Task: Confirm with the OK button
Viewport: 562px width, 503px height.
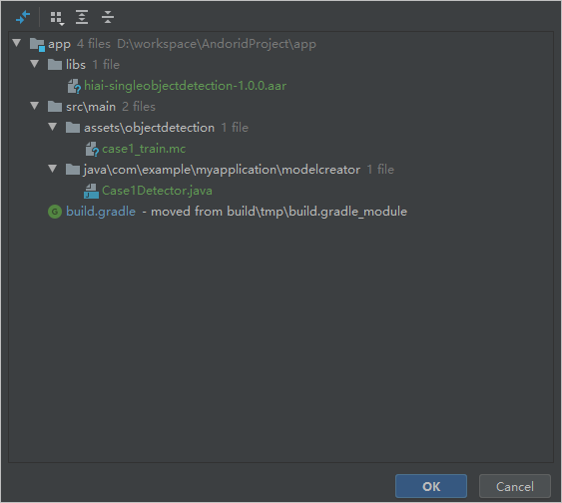Action: (x=431, y=486)
